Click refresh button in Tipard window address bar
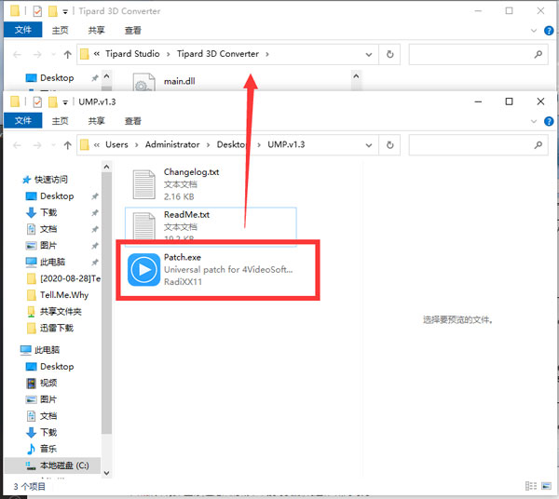The height and width of the screenshot is (499, 559). point(389,54)
